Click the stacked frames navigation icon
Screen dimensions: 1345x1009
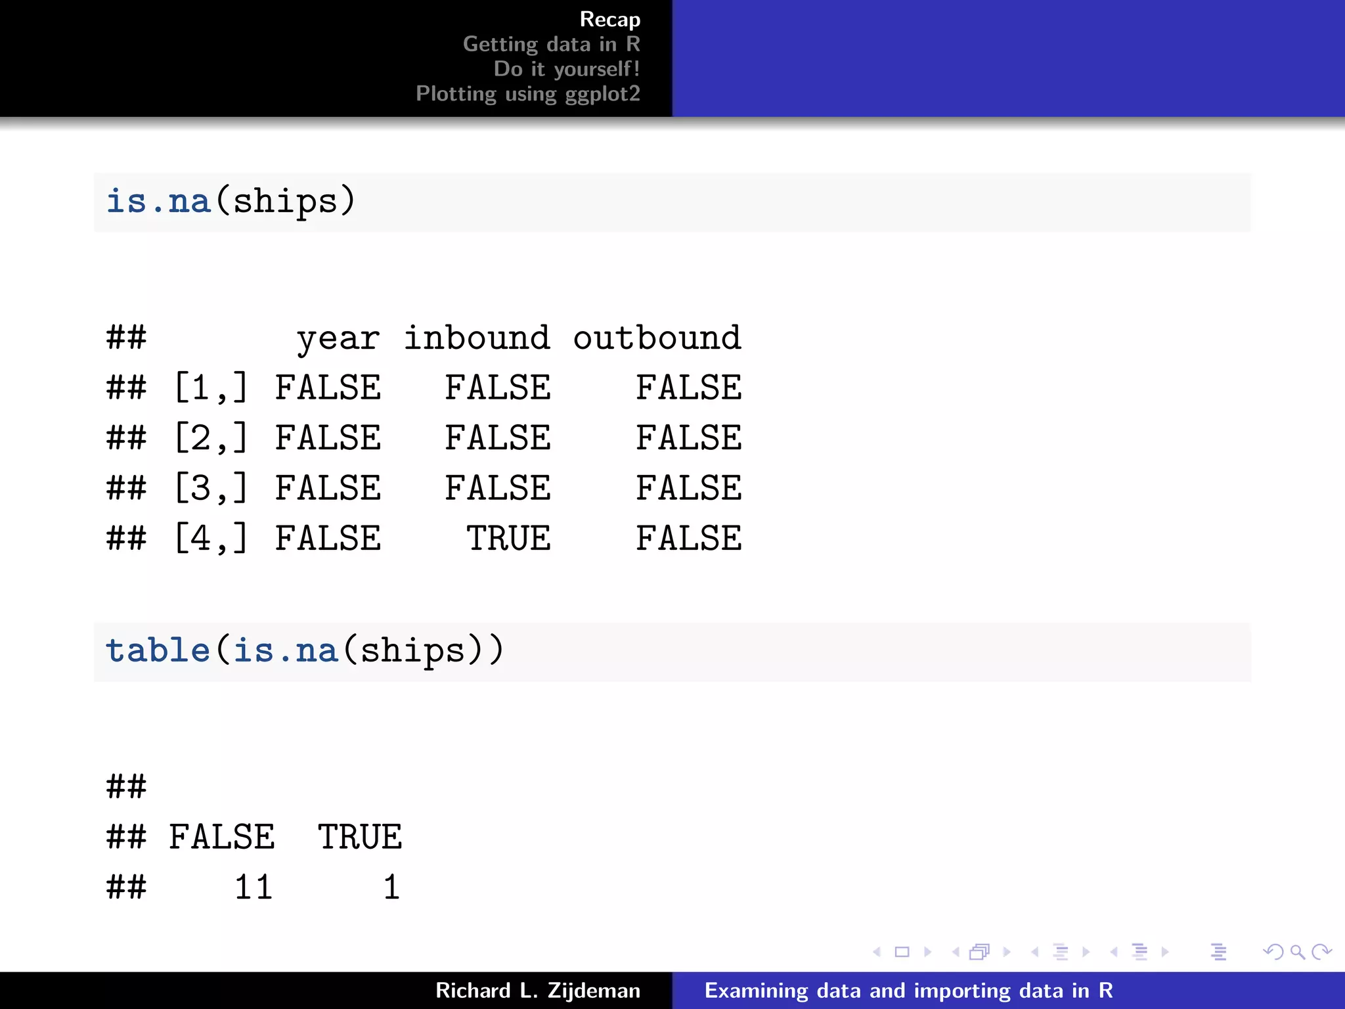[980, 952]
